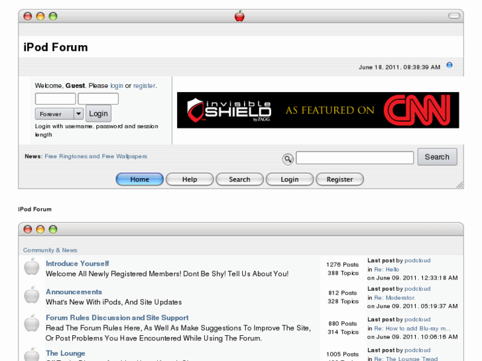Viewport: 482px width, 361px height.
Task: Focus the username input field
Action: click(x=55, y=99)
